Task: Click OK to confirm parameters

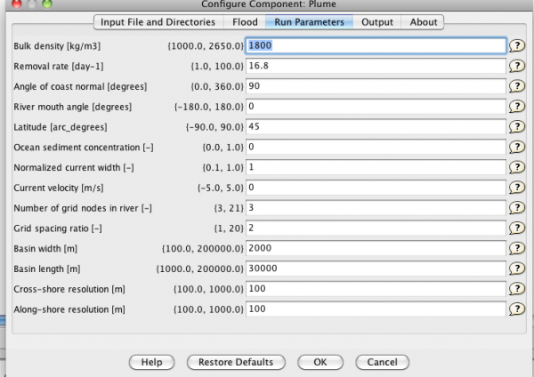Action: 320,362
